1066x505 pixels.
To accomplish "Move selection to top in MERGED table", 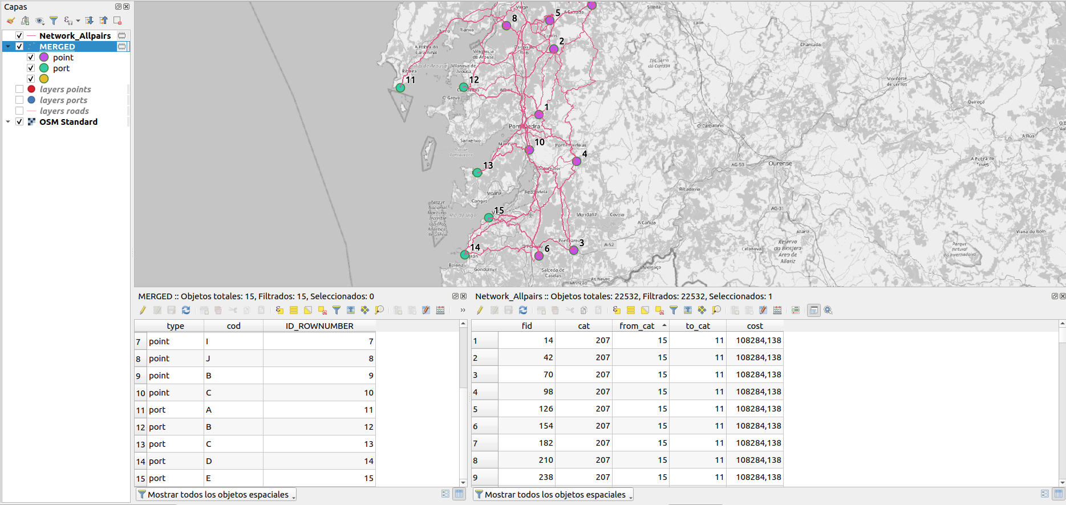I will [x=351, y=310].
